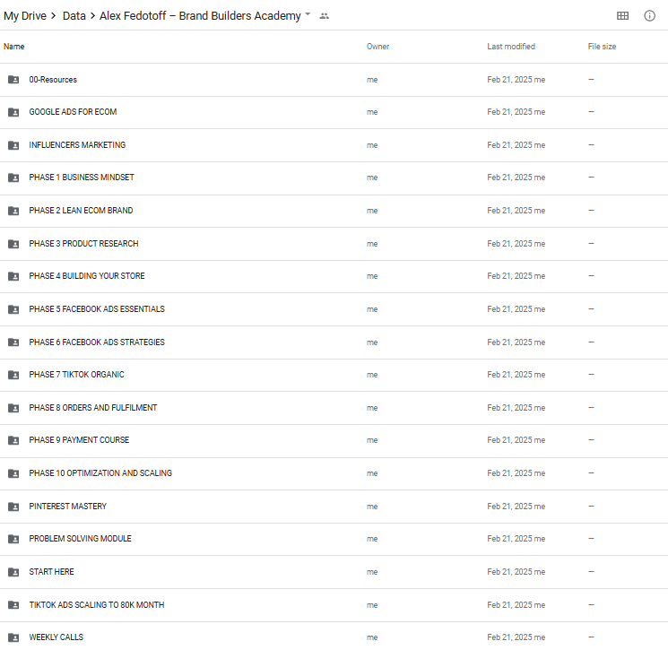This screenshot has width=668, height=650.
Task: Select the PHASE 6 FACEBOOK ADS STRATEGIES folder icon
Action: coord(13,342)
